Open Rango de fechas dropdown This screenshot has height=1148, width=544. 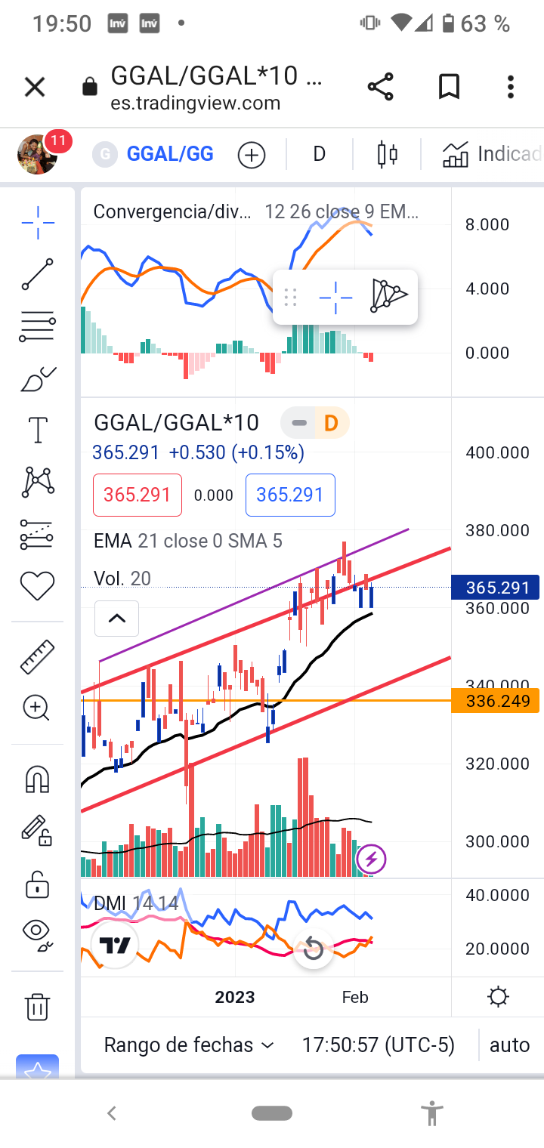pos(188,1045)
